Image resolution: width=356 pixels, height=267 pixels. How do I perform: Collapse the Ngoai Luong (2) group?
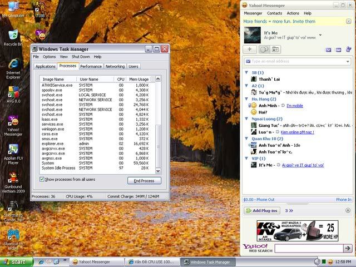pyautogui.click(x=246, y=118)
